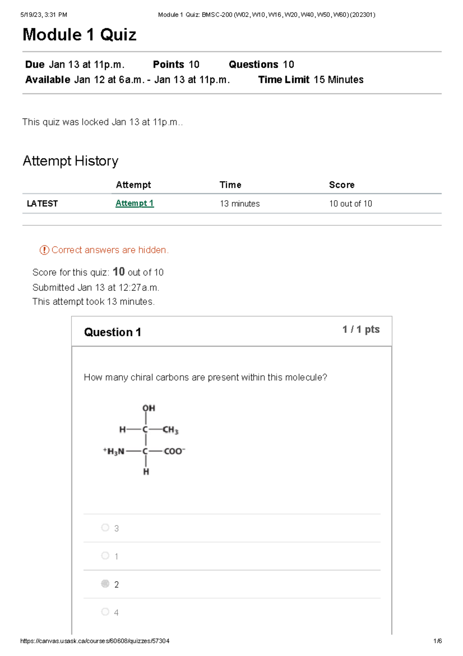Click the Attempt column header
Viewport: 463px width, 656px height.
point(133,185)
